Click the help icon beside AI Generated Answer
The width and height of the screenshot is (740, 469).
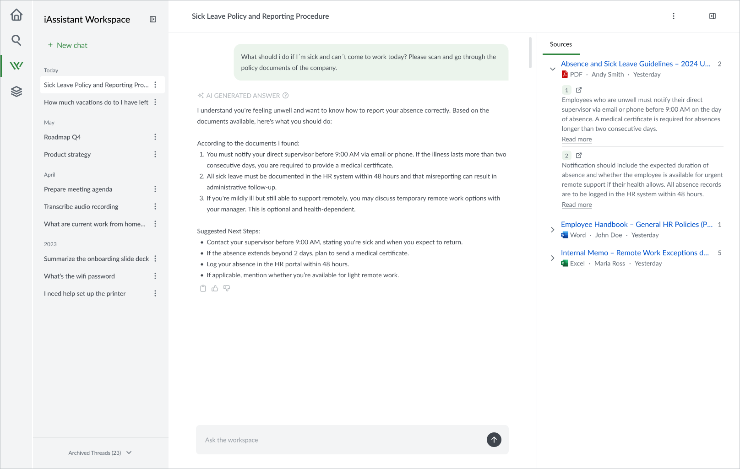(286, 95)
